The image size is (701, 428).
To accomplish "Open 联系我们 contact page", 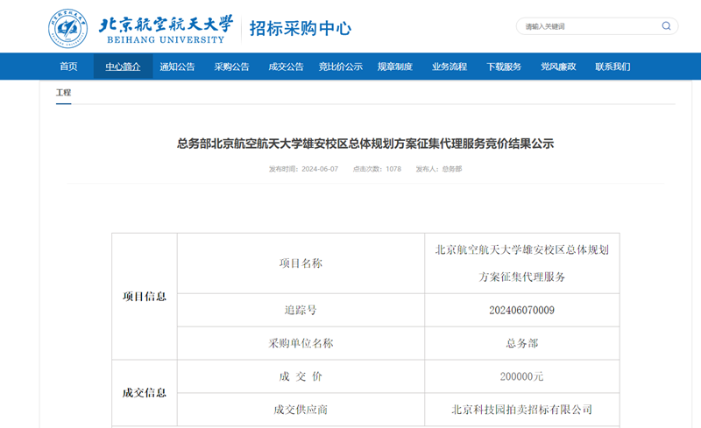I will [612, 67].
